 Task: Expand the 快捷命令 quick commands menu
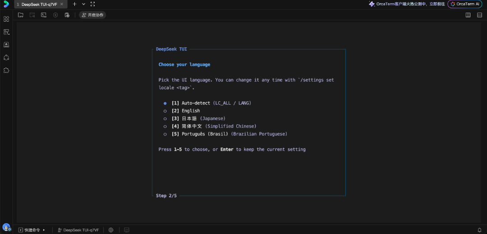pyautogui.click(x=32, y=230)
